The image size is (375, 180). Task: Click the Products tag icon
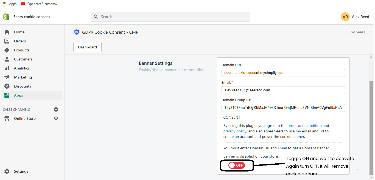click(7, 50)
